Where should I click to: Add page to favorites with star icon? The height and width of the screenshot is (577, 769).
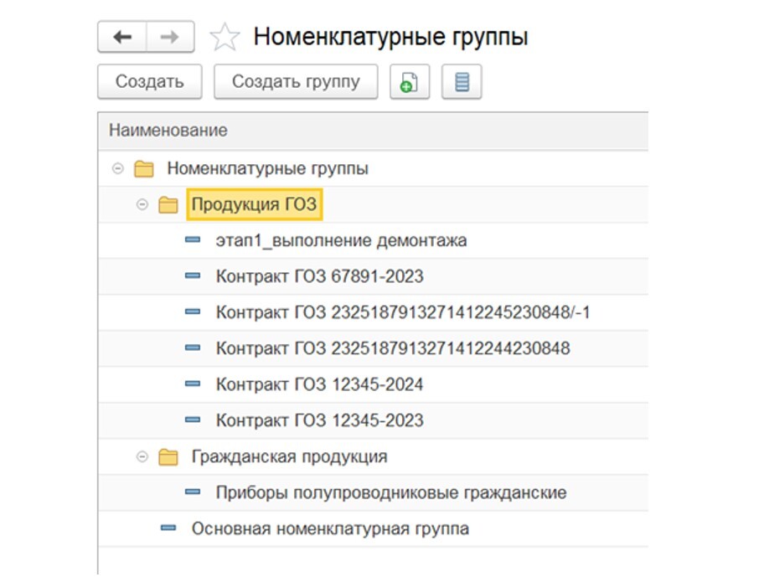(x=225, y=37)
